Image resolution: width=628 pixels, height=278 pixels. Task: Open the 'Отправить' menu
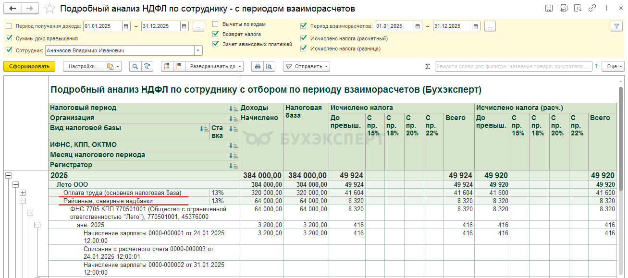(x=306, y=67)
